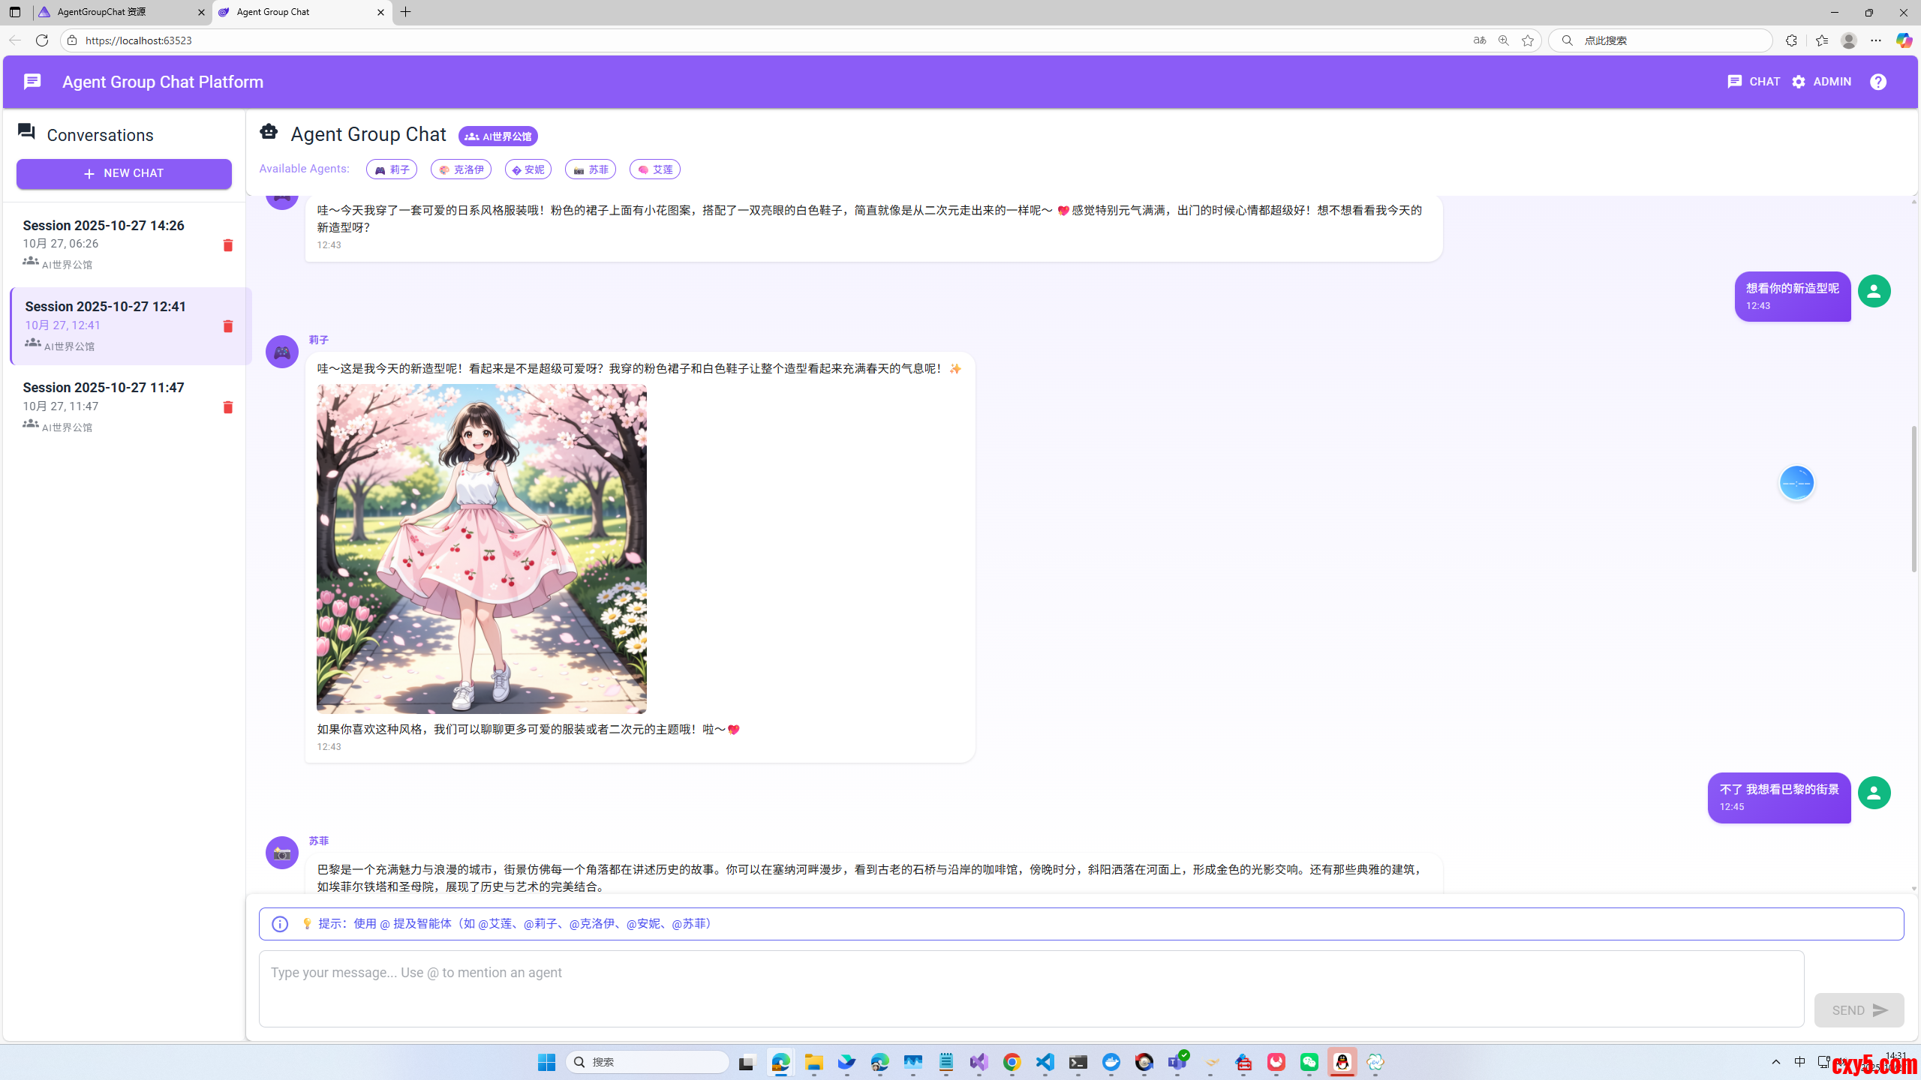1921x1080 pixels.
Task: Select the 艾莲 agent chip
Action: tap(654, 169)
